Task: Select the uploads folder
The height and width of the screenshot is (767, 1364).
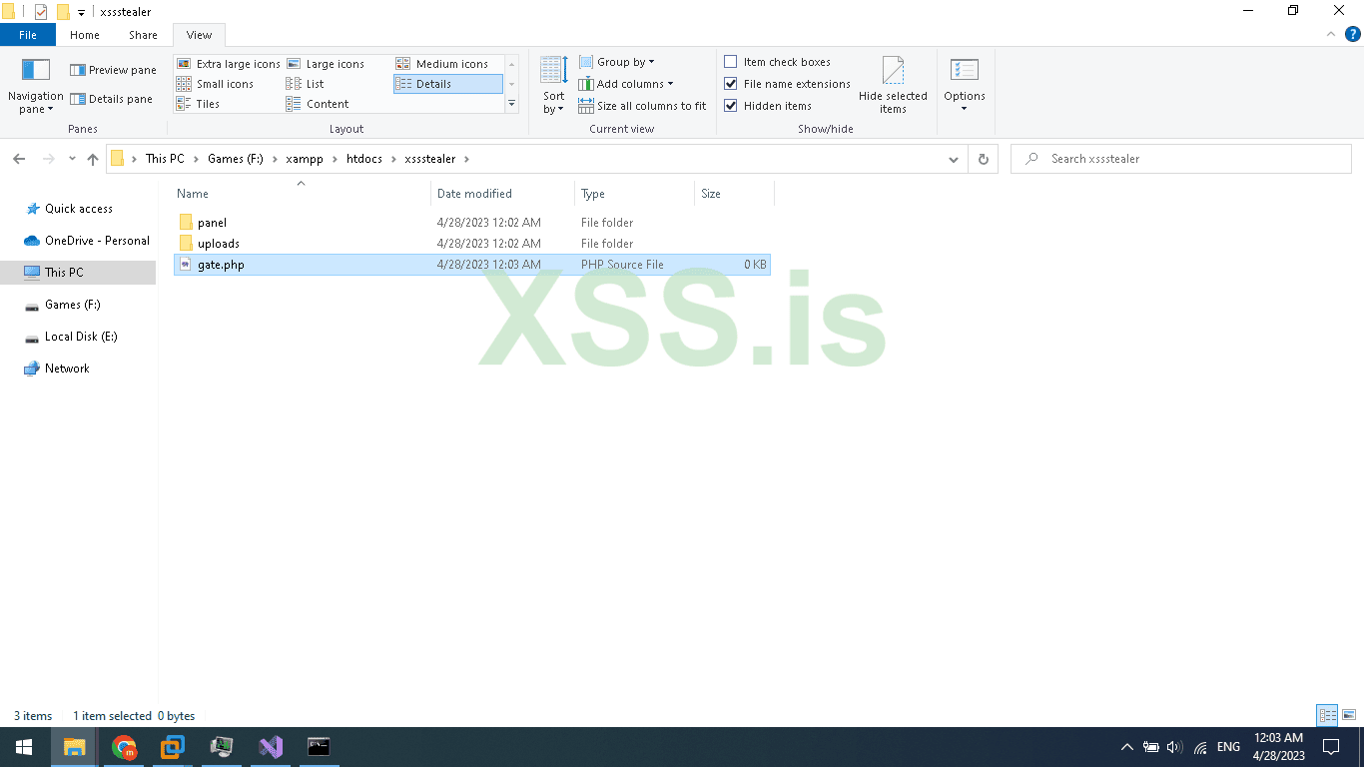Action: tap(471, 244)
